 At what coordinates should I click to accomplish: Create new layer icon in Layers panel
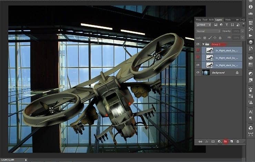pyautogui.click(x=232, y=141)
